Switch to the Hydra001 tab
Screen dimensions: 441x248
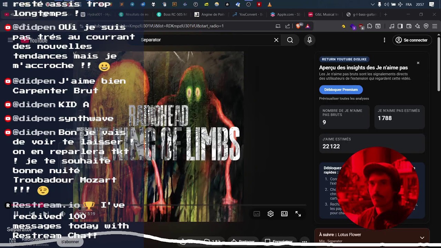pos(96,14)
